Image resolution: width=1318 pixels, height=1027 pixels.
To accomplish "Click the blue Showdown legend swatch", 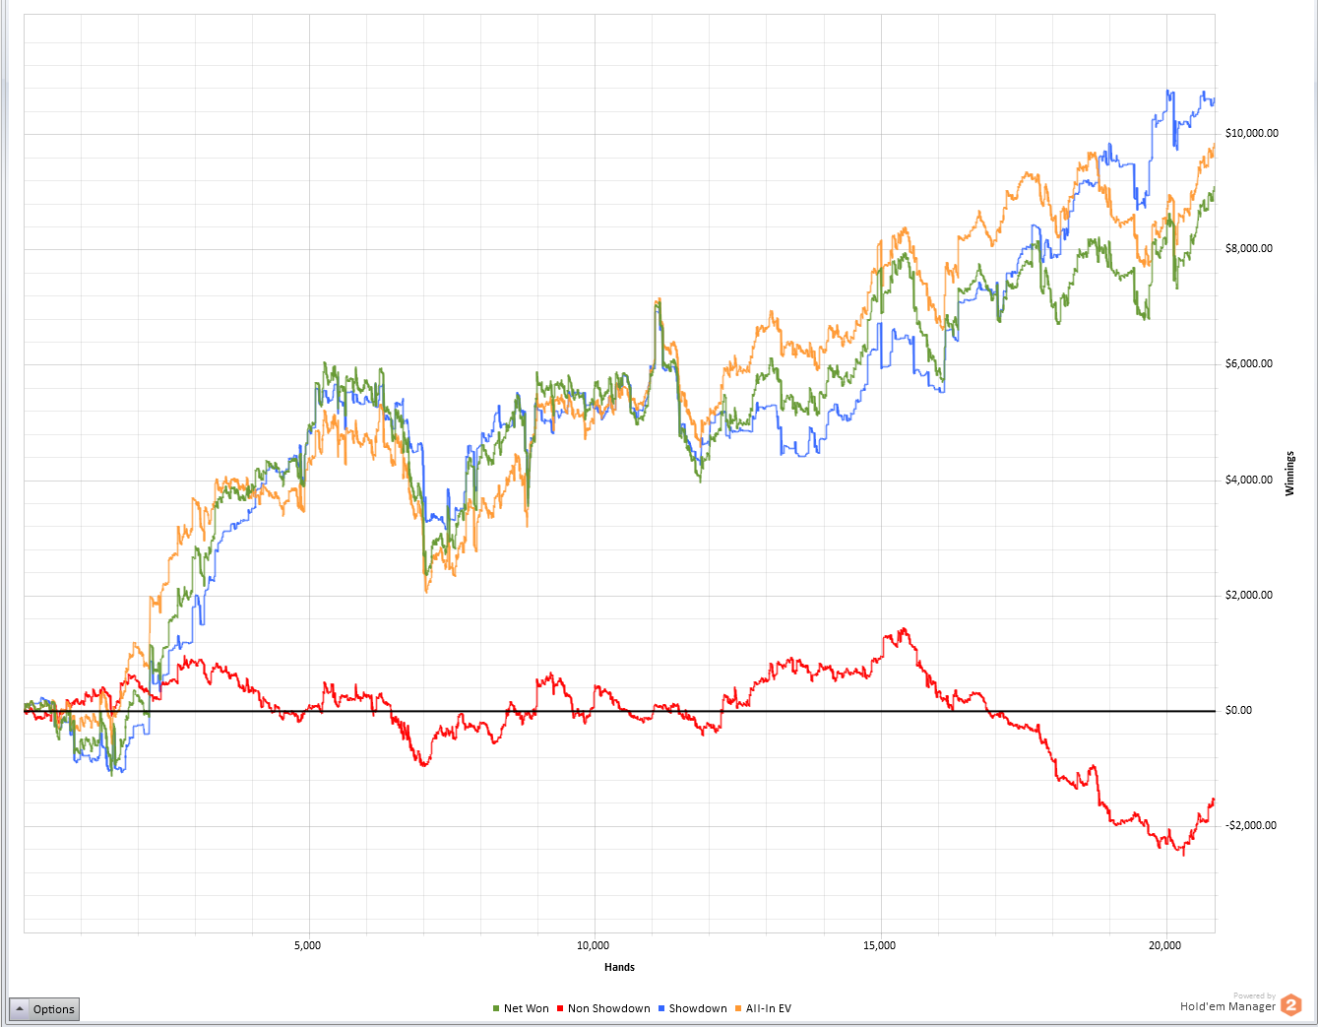I will (661, 1009).
